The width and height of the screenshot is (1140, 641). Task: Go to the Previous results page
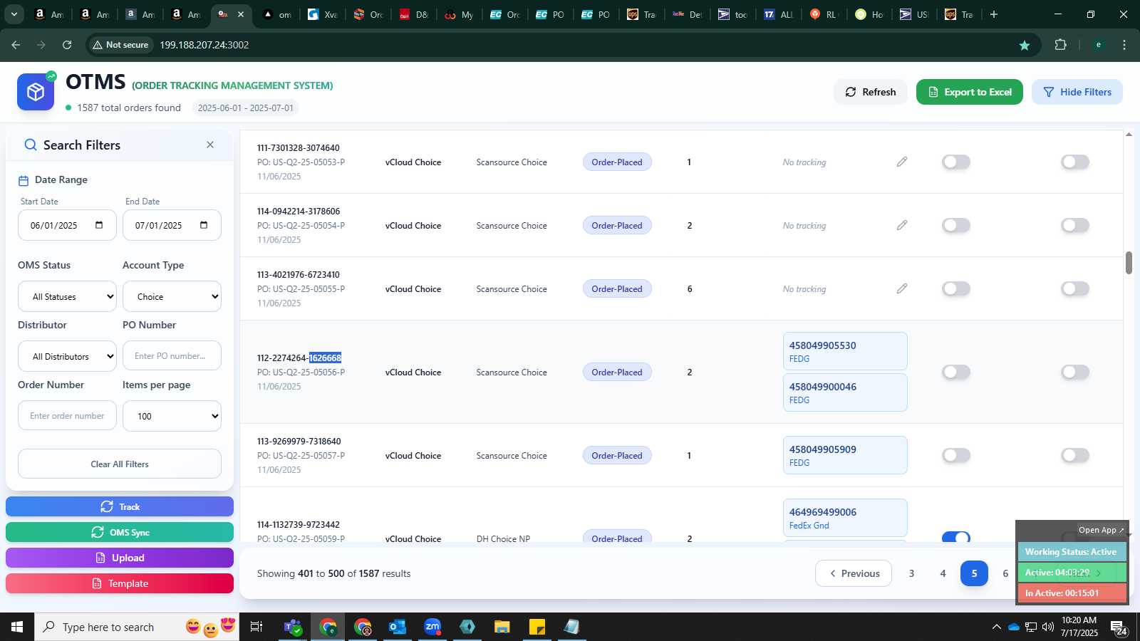coord(853,573)
